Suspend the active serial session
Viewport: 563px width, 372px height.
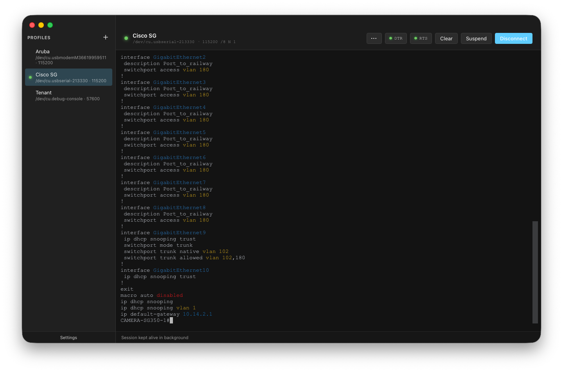476,38
